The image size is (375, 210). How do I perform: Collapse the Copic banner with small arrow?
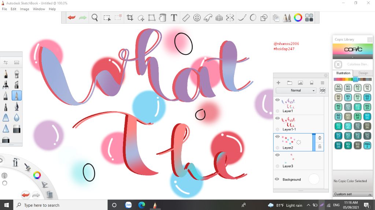[353, 57]
